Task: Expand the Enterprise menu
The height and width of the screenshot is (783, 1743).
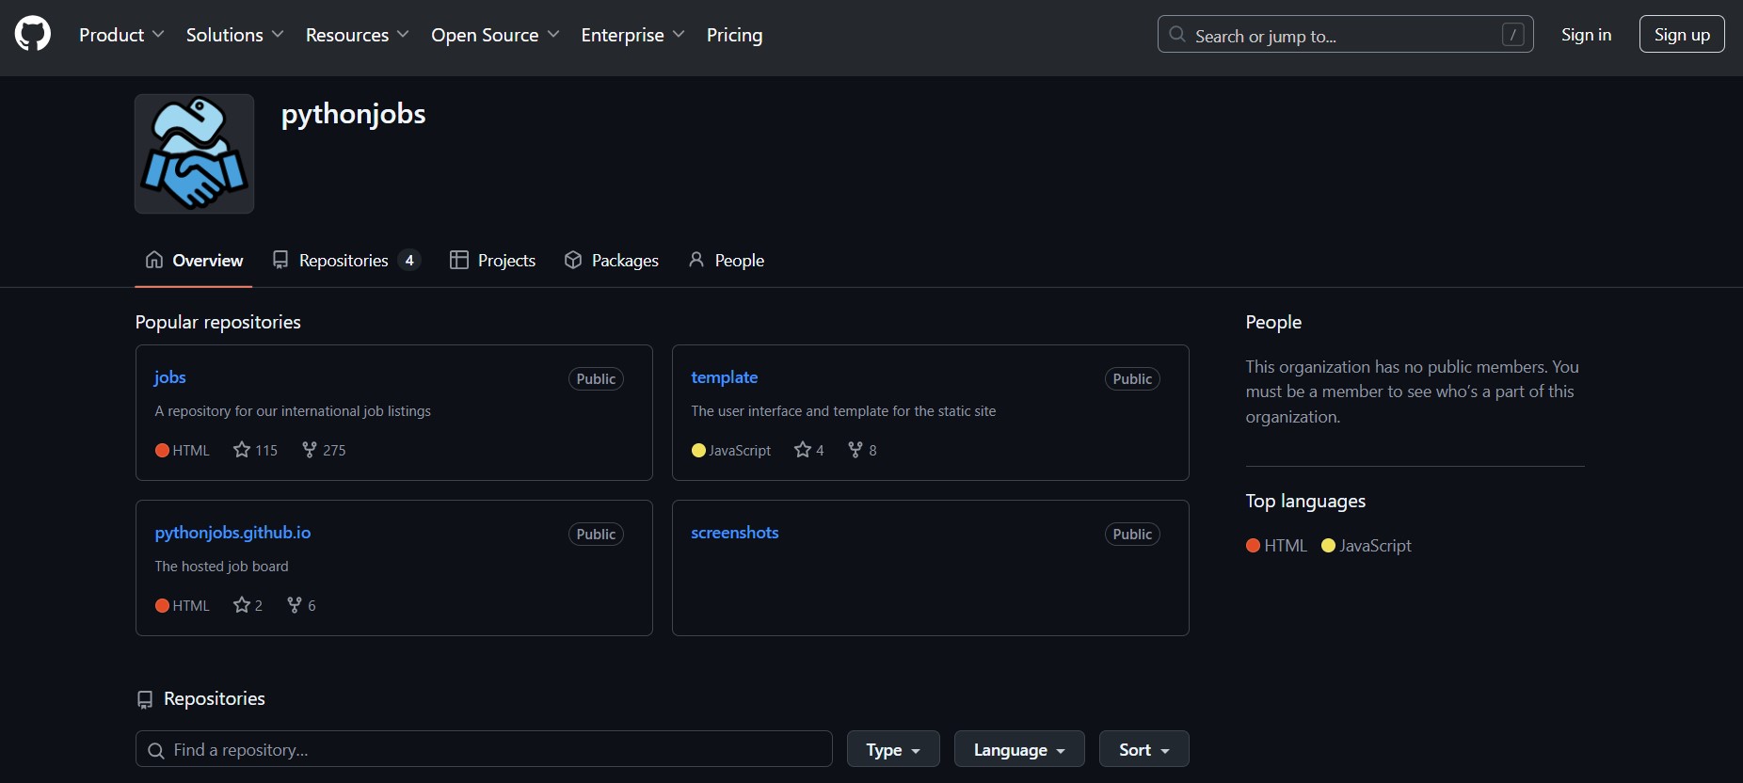Action: pyautogui.click(x=632, y=35)
